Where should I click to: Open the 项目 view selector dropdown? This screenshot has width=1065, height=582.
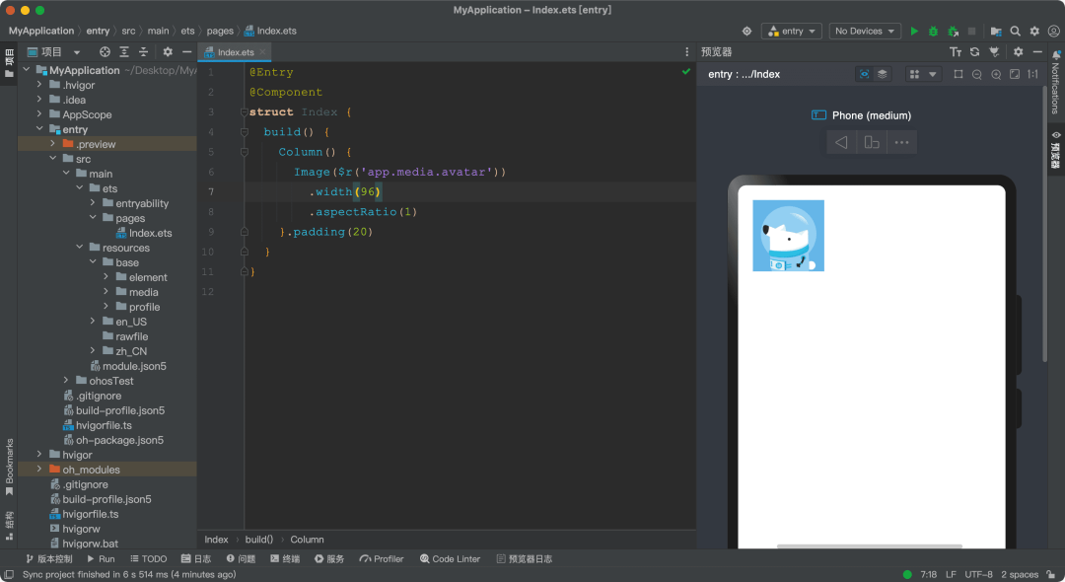53,51
